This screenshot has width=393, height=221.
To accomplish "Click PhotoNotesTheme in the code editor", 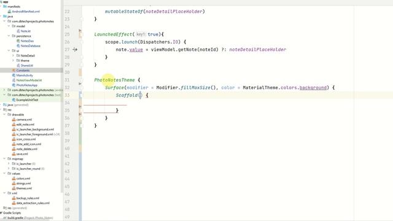I will click(x=114, y=80).
